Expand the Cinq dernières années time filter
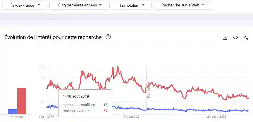 click(x=80, y=5)
